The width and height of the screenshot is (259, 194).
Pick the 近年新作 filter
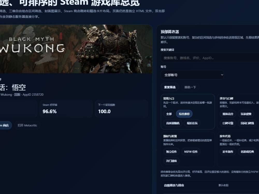pos(228,152)
